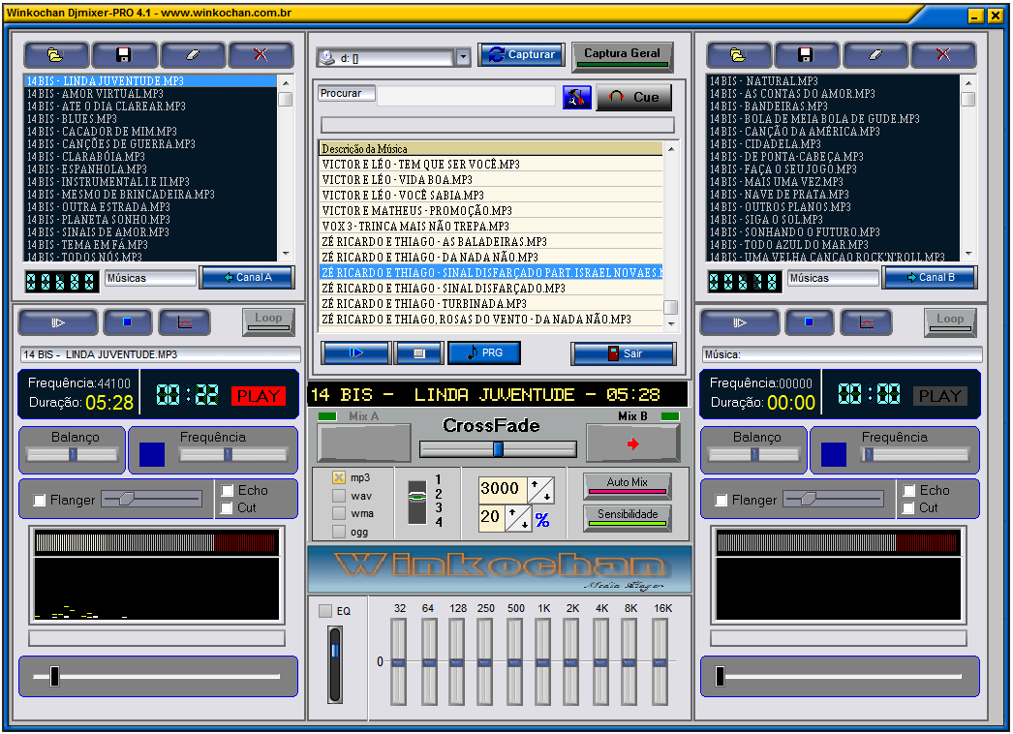Open the drive d: dropdown

[463, 57]
